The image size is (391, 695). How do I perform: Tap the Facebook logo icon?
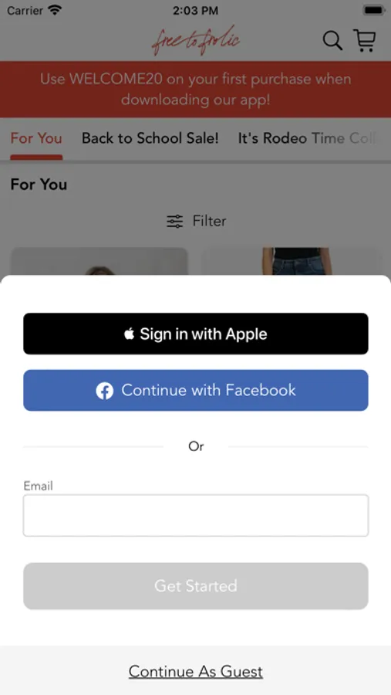click(105, 391)
